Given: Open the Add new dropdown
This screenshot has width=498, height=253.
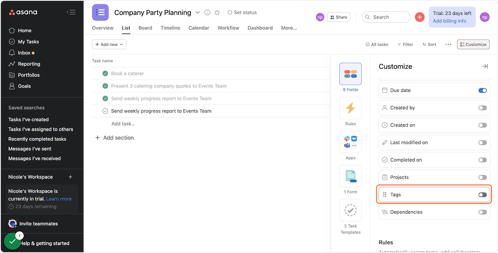Looking at the screenshot, I should tap(109, 44).
